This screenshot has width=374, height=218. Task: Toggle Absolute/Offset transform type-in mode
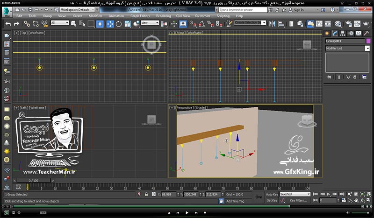click(154, 194)
